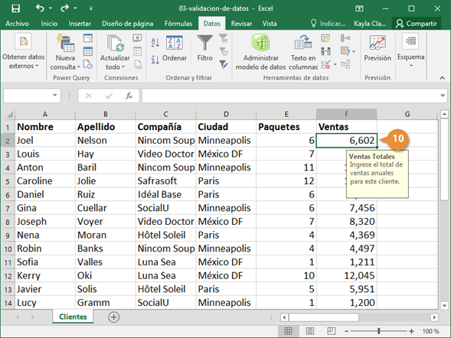451x338 pixels.
Task: Expand the formula bar chevron
Action: pyautogui.click(x=443, y=96)
